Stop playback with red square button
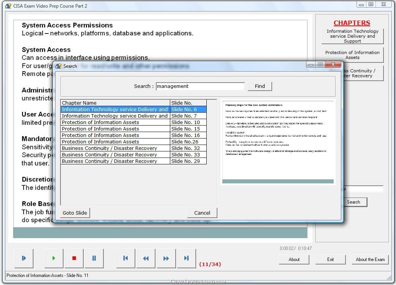This screenshot has height=285, width=396. [74, 258]
